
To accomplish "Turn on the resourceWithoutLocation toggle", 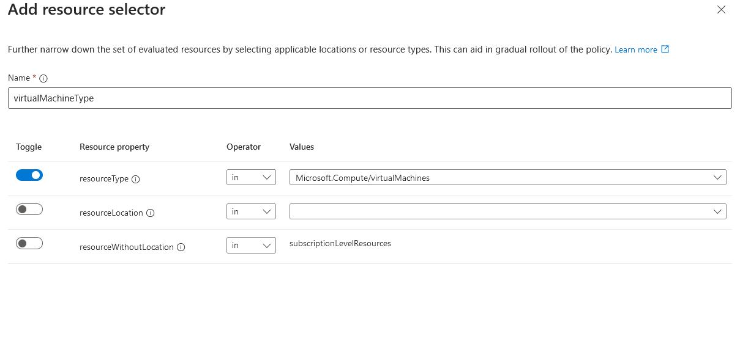I will pyautogui.click(x=29, y=244).
